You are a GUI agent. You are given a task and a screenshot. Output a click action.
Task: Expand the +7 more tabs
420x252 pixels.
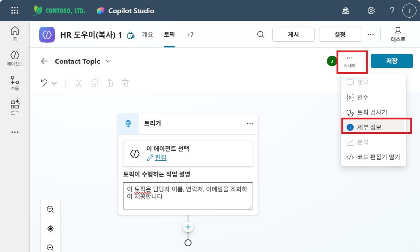(x=190, y=35)
